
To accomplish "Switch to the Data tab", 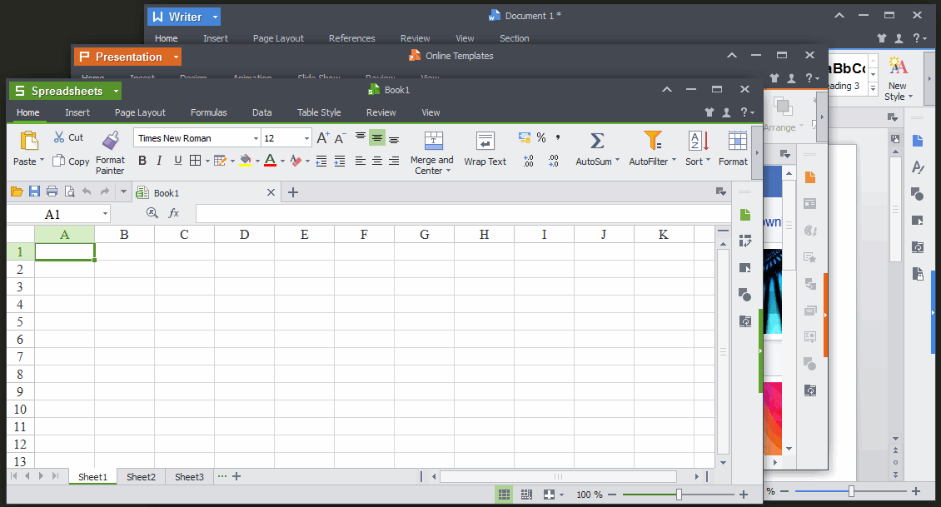I will point(261,112).
